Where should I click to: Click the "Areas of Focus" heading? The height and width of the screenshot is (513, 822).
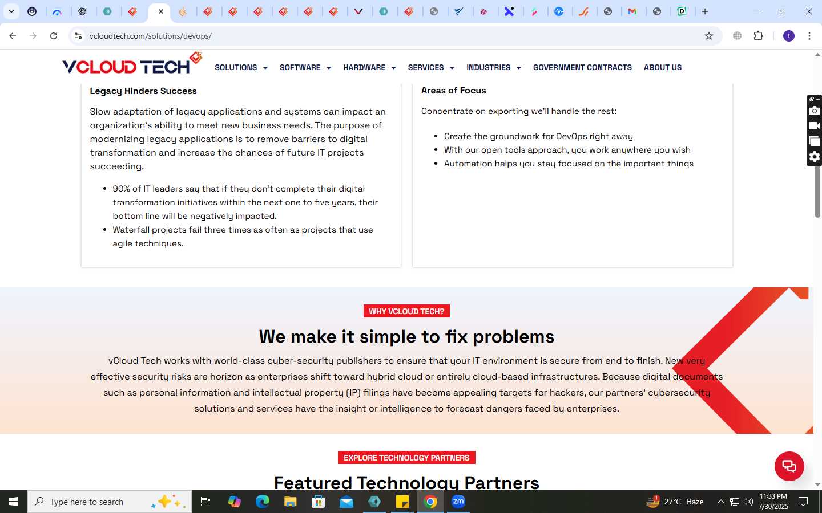(454, 91)
